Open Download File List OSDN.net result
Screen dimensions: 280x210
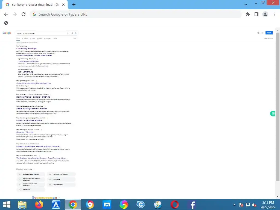[33, 97]
